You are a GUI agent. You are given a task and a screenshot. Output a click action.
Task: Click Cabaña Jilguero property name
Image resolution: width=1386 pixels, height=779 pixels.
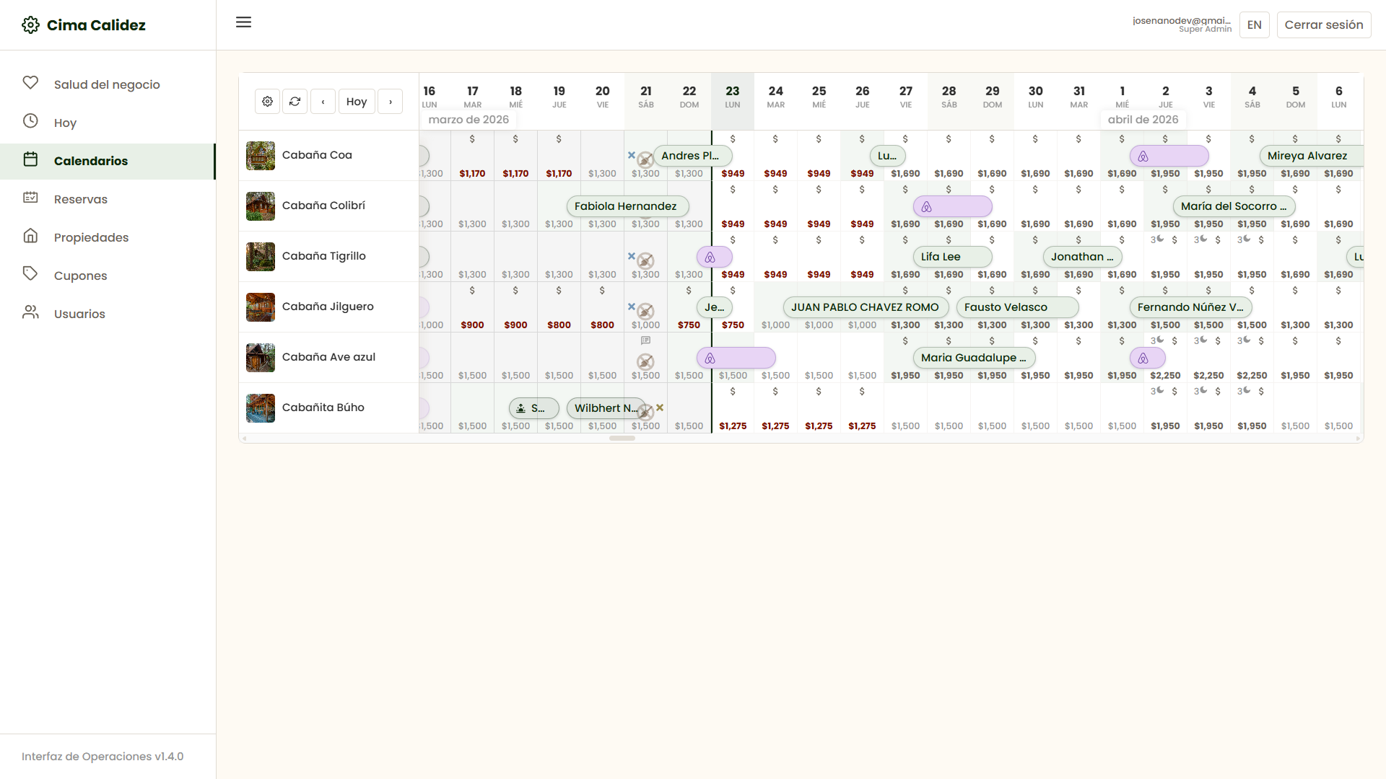pos(328,307)
